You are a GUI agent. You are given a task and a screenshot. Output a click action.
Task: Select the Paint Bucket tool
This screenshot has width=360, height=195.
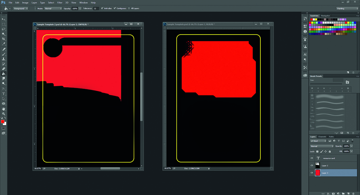click(4, 74)
